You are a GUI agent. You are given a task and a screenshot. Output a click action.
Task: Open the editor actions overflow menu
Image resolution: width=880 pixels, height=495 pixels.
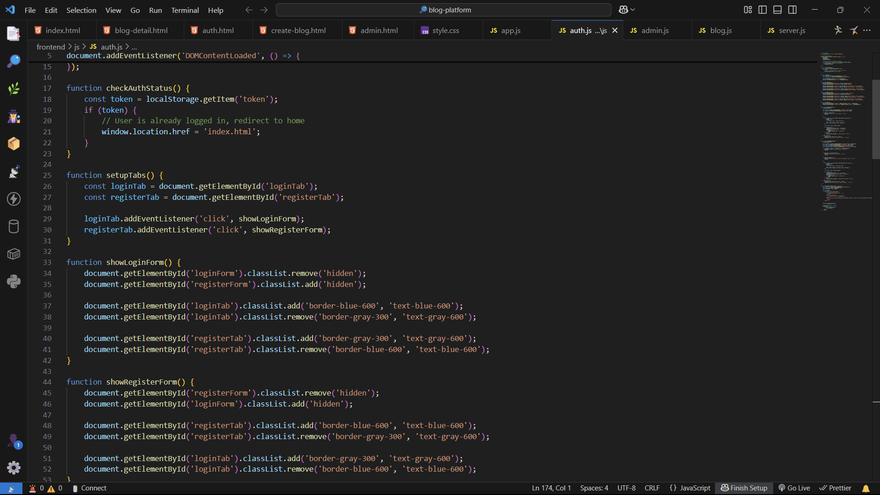868,30
